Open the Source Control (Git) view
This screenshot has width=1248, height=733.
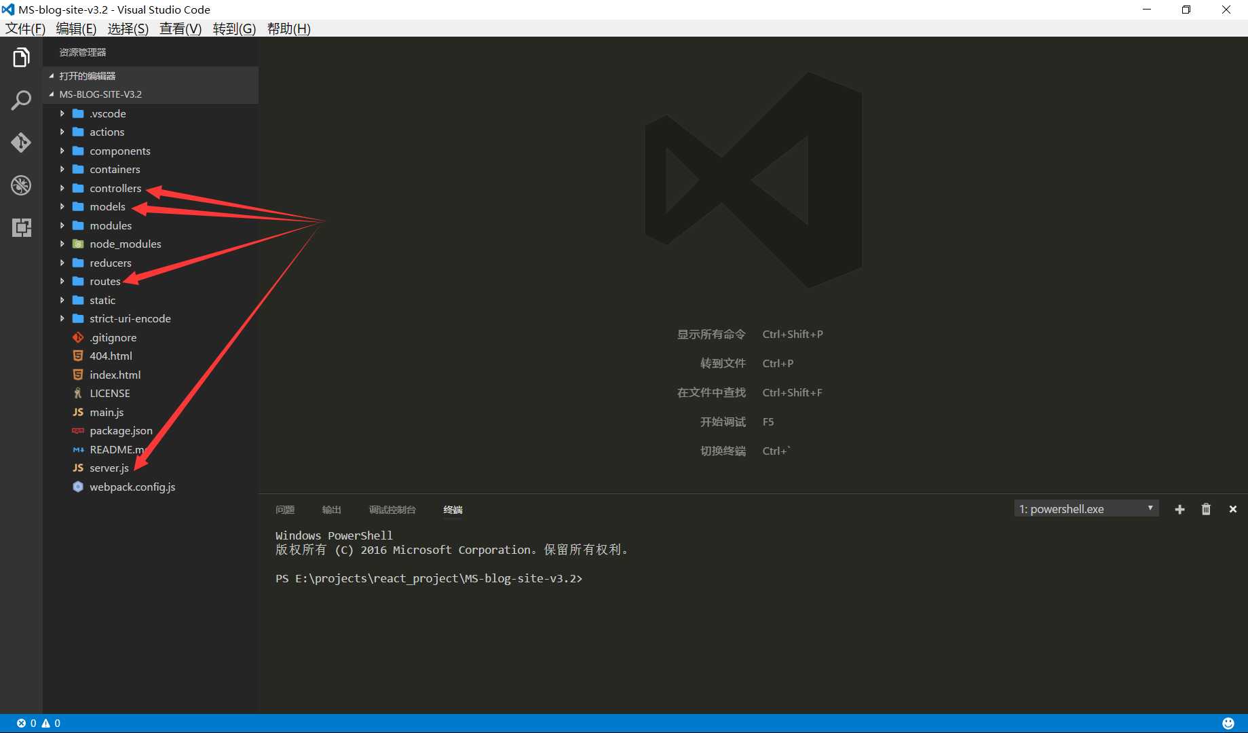click(21, 143)
